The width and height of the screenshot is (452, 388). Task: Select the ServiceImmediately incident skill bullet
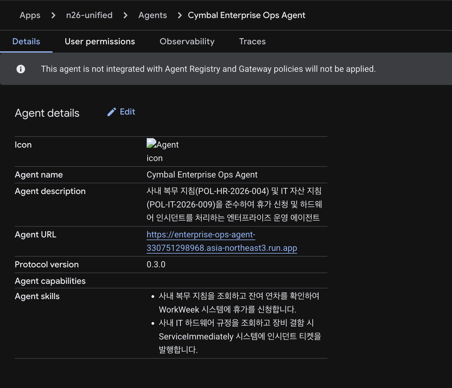[240, 336]
